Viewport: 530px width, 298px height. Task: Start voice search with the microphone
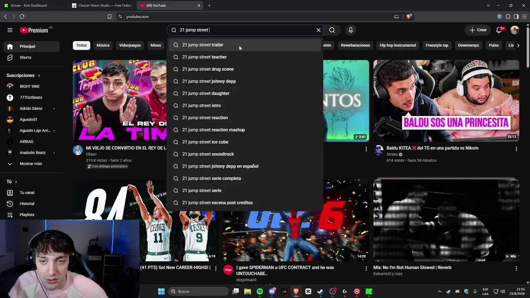pos(351,30)
